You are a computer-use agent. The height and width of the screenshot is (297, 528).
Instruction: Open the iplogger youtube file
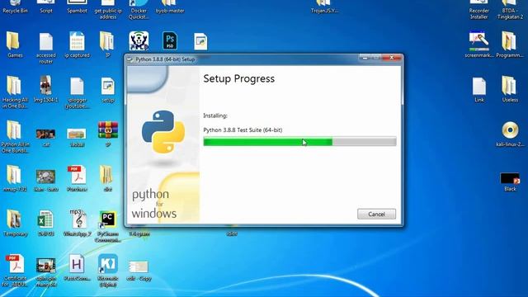77,92
